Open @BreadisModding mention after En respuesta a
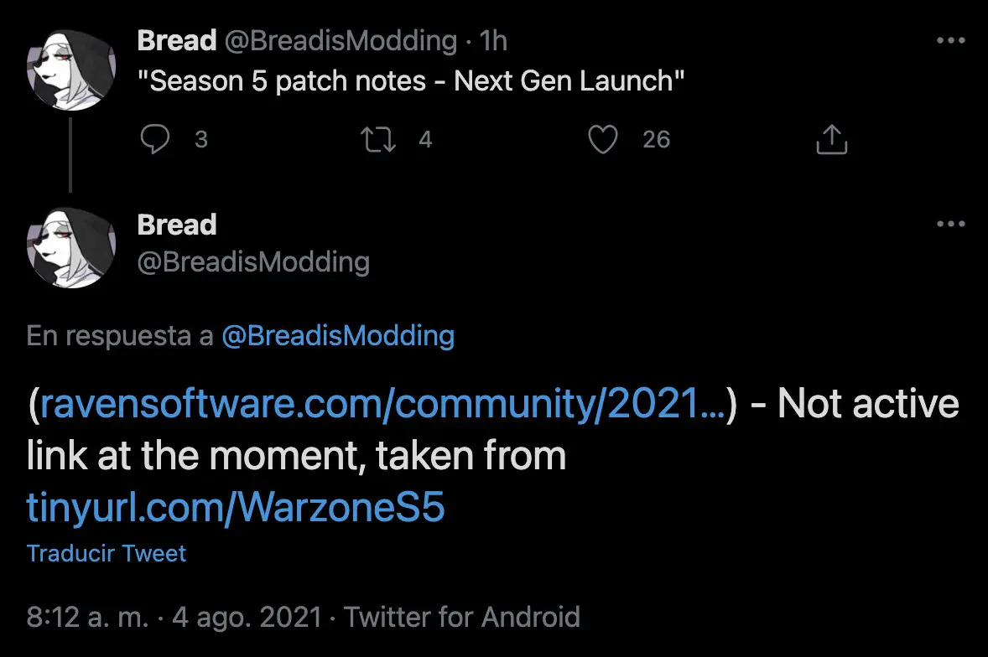988x657 pixels. click(x=338, y=335)
